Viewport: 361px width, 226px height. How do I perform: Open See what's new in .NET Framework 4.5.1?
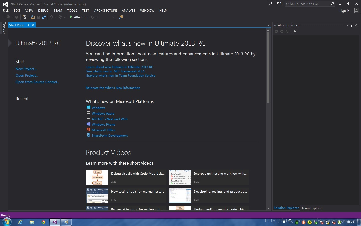116,71
